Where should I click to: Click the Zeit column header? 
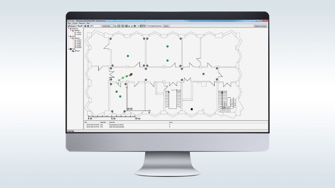[86, 122]
